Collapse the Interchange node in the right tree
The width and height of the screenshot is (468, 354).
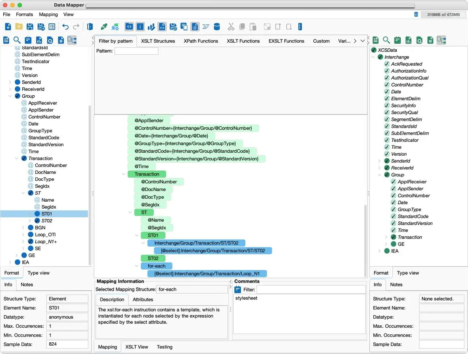pyautogui.click(x=373, y=57)
